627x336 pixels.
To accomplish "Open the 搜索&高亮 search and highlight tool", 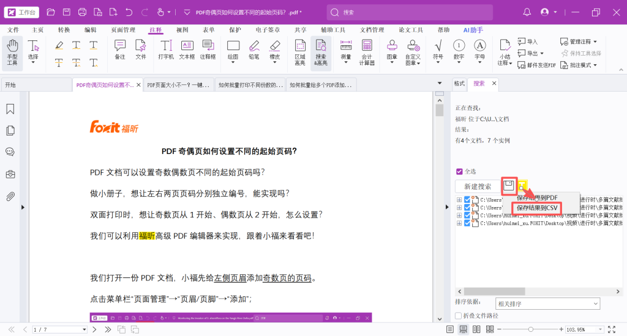I will pos(321,53).
